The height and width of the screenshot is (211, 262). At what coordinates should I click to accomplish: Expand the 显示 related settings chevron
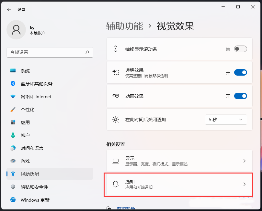245,161
